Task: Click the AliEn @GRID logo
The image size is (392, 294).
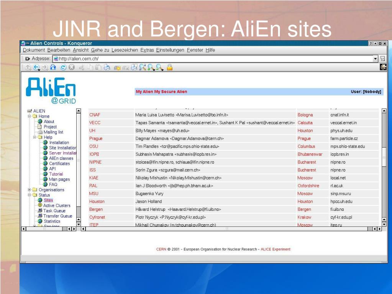Action: click(x=51, y=90)
